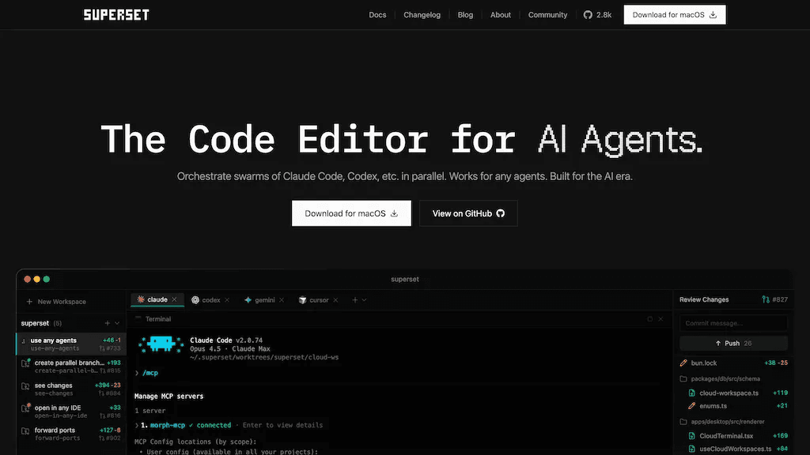Screen dimensions: 810x455
Task: Push 26 commits with Push button
Action: [x=733, y=343]
